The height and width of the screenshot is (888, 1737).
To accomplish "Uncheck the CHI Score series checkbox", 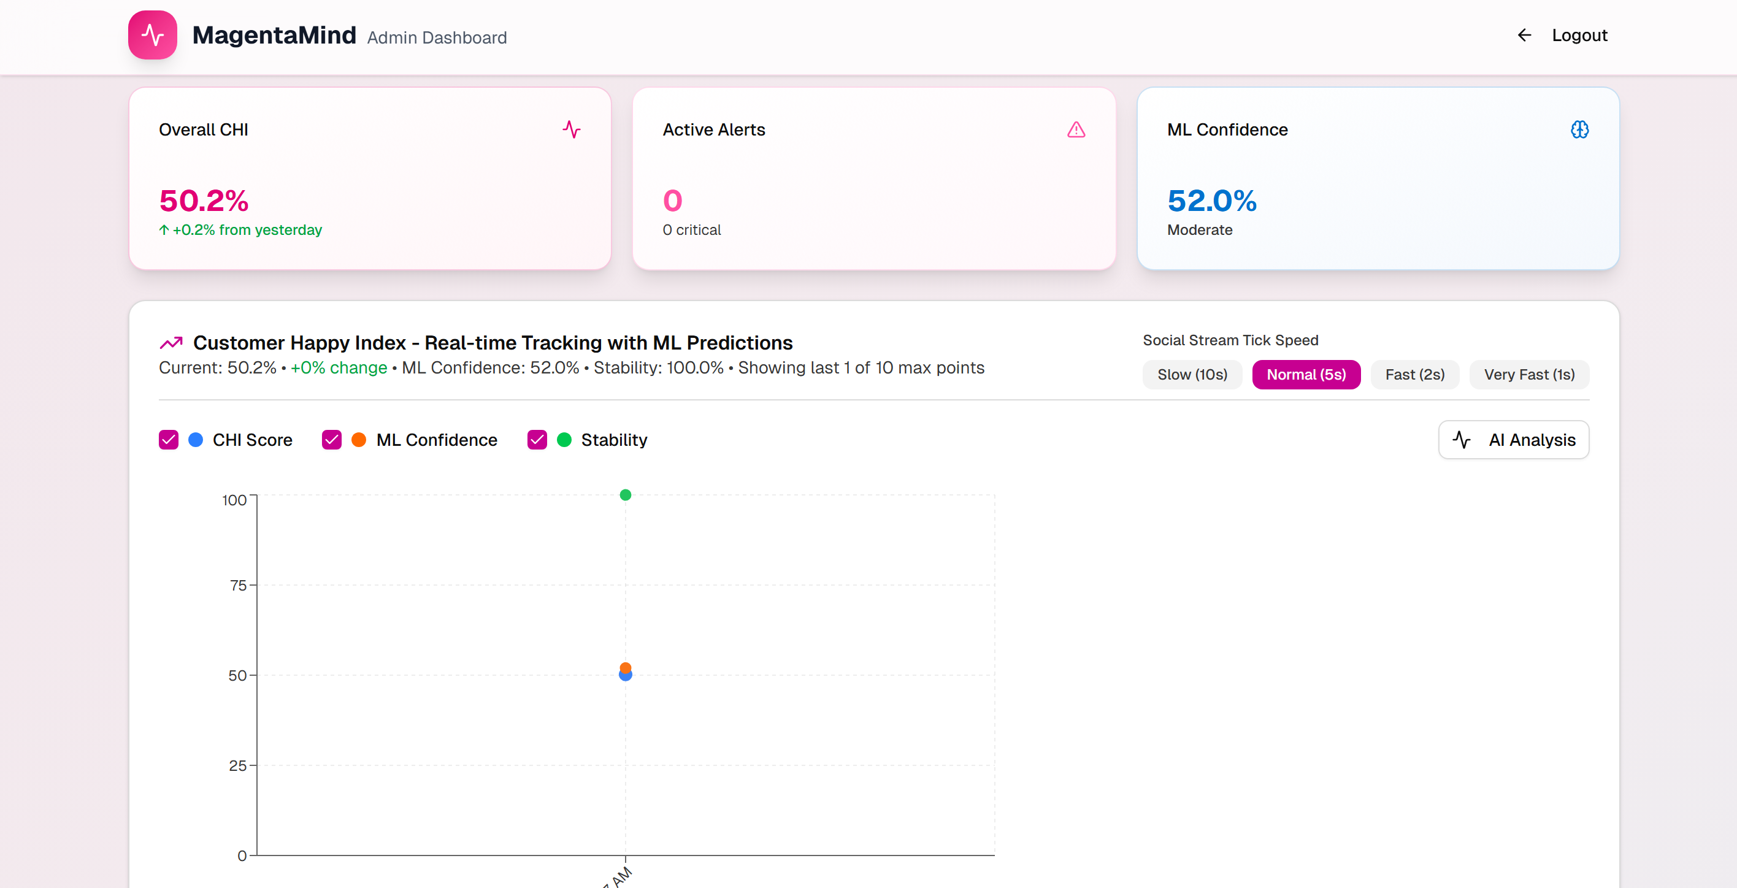I will pos(169,440).
